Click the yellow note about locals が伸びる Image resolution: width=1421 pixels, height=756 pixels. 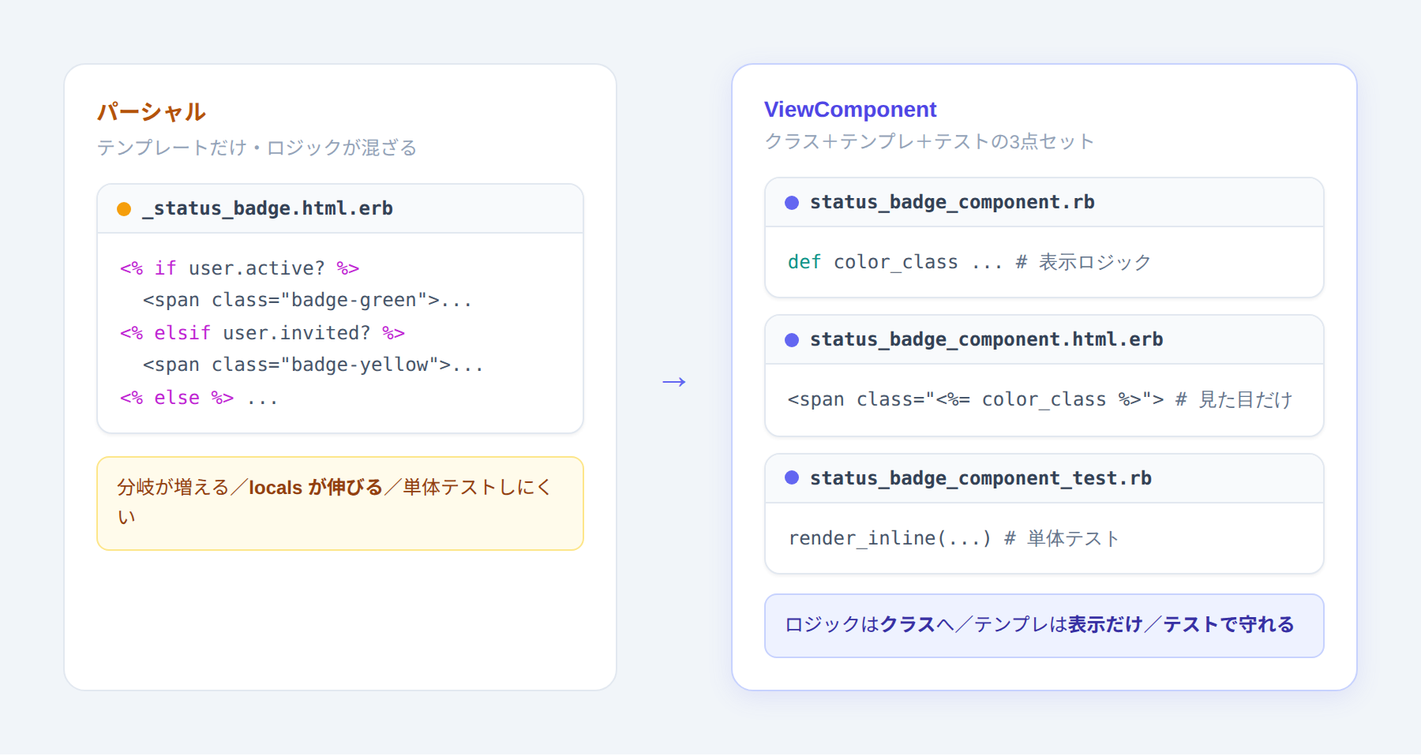point(340,503)
